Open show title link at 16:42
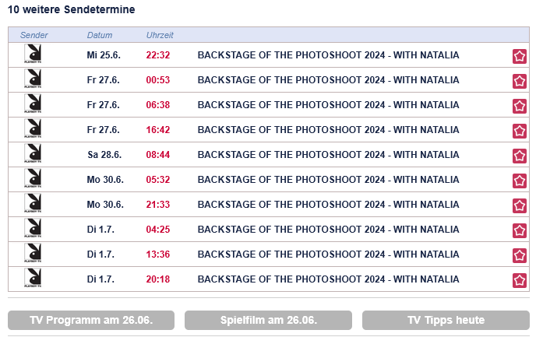This screenshot has height=344, width=543. tap(328, 130)
